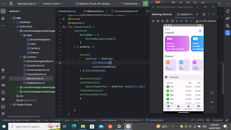Add a new device tab with plus
231x130 pixels.
[x=197, y=14]
